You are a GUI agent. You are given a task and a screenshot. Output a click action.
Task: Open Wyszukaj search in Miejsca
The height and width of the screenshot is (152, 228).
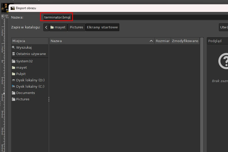click(30, 47)
